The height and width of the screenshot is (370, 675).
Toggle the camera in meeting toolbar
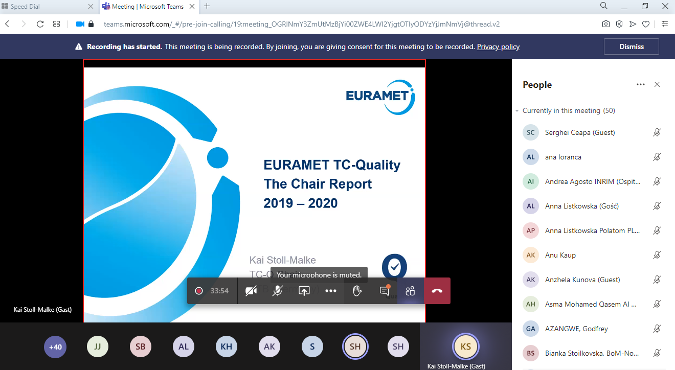click(x=251, y=291)
